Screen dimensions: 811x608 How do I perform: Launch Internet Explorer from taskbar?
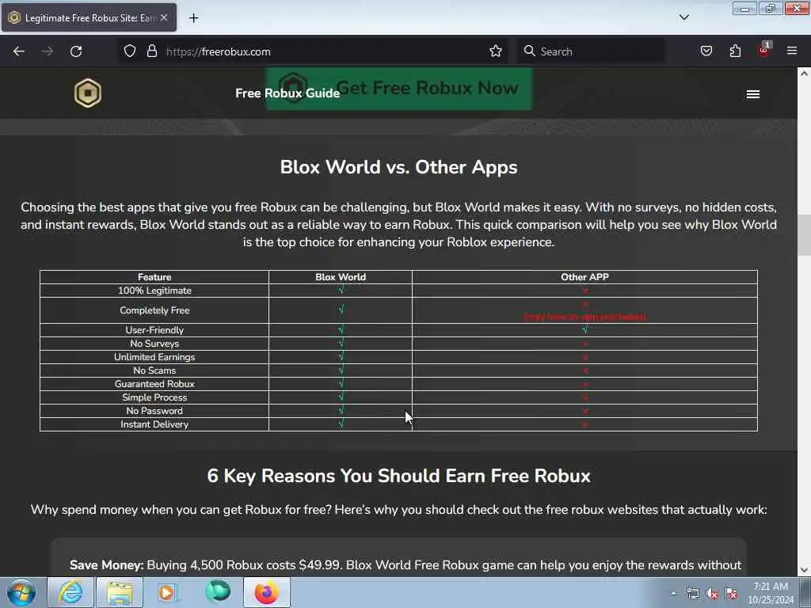pyautogui.click(x=70, y=592)
